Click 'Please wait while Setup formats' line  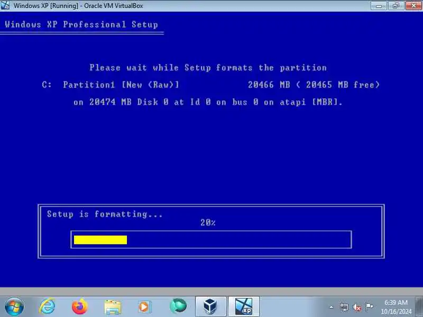(x=208, y=68)
